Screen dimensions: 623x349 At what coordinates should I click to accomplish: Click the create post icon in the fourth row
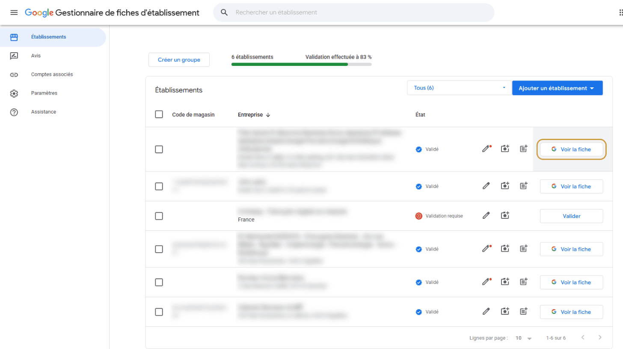pyautogui.click(x=523, y=249)
